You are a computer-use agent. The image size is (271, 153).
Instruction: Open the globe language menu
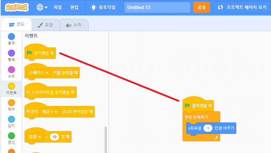[42, 7]
